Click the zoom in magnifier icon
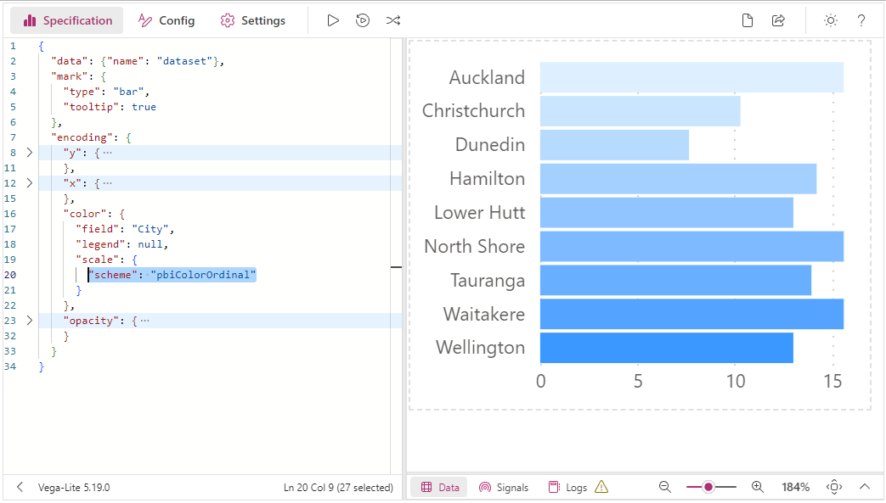This screenshot has height=503, width=886. coord(757,487)
